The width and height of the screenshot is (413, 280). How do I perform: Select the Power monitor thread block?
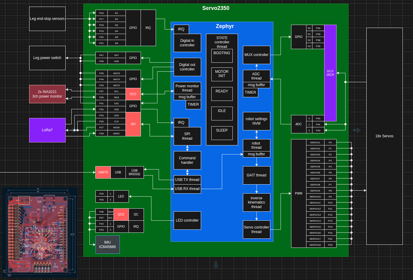pos(187,88)
